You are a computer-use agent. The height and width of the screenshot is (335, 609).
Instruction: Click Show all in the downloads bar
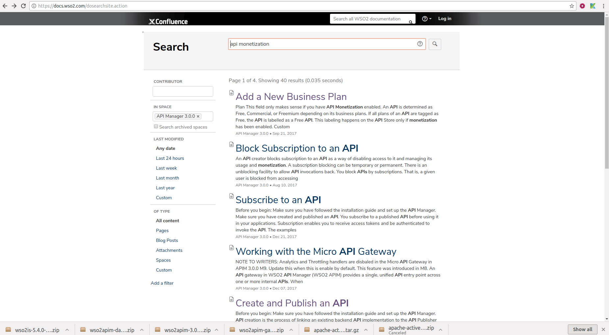click(x=582, y=329)
